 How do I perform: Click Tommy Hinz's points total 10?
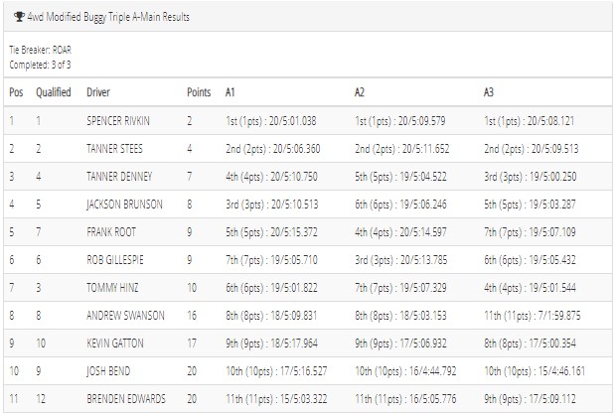point(192,288)
